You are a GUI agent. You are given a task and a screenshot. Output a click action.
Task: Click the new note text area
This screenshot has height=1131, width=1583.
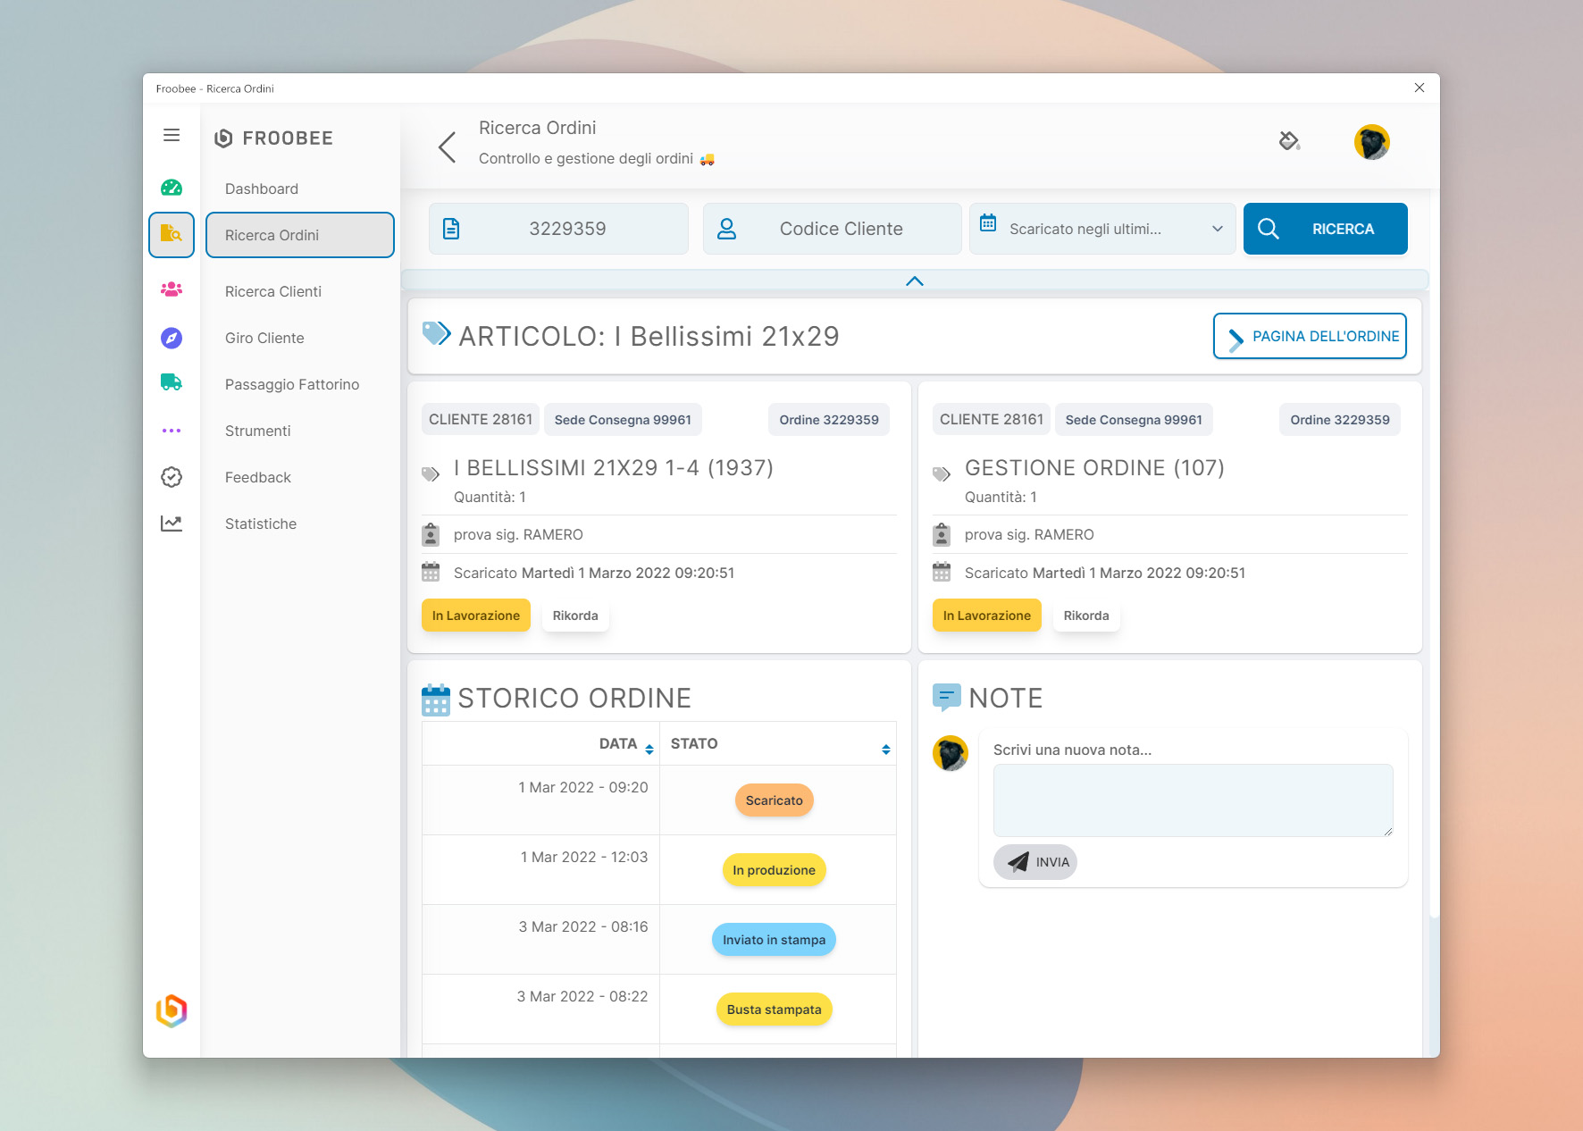pos(1193,800)
